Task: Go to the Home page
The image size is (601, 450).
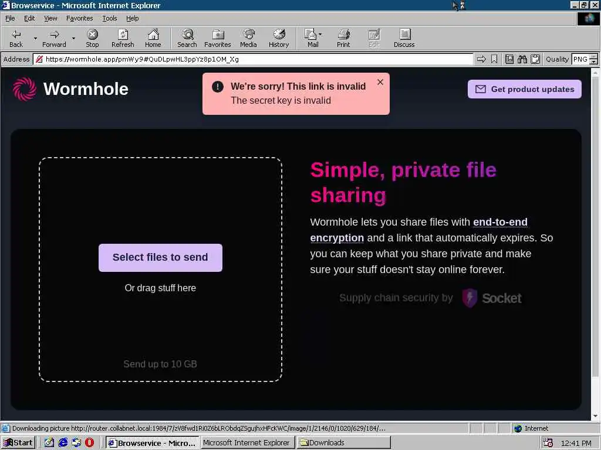Action: [153, 38]
